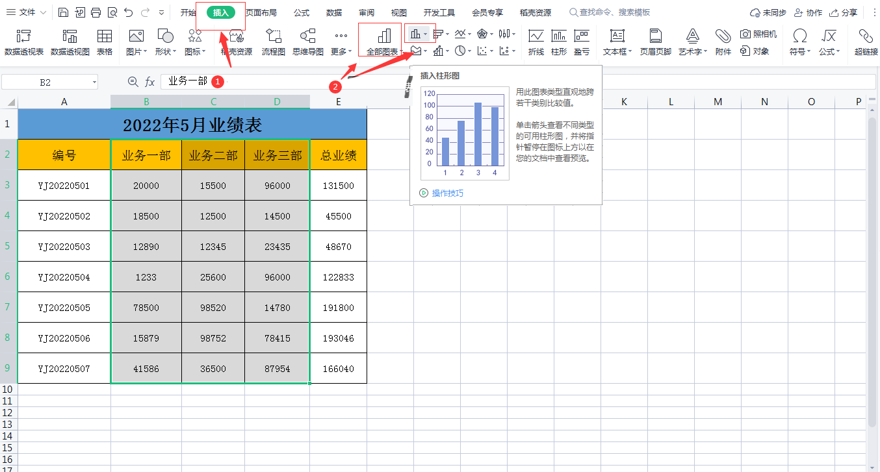
Task: Insert a 盈亏 win/loss sparkline
Action: (582, 42)
